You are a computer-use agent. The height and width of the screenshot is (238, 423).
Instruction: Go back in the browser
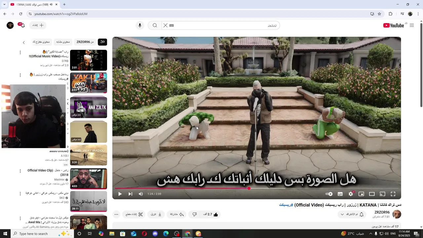click(x=5, y=14)
